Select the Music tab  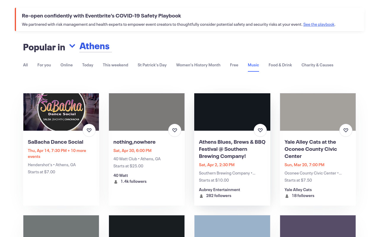(x=253, y=65)
